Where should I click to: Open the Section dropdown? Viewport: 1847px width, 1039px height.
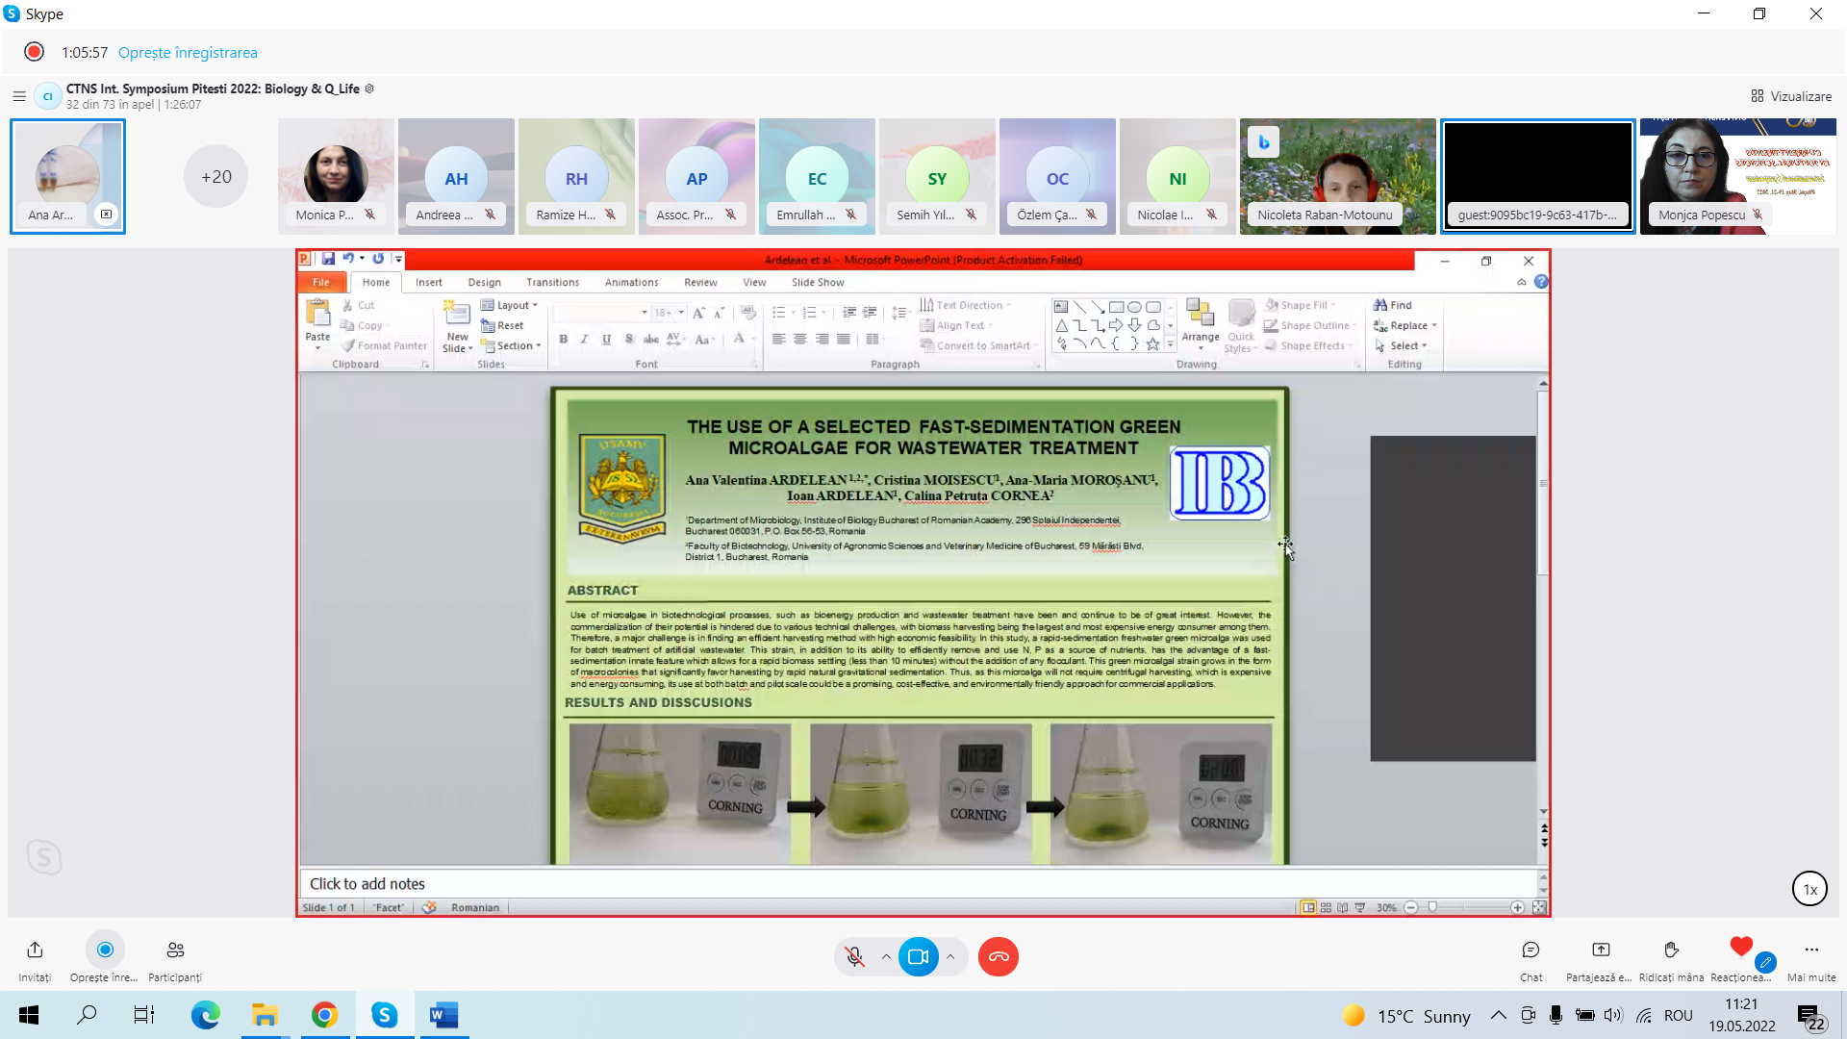(513, 345)
